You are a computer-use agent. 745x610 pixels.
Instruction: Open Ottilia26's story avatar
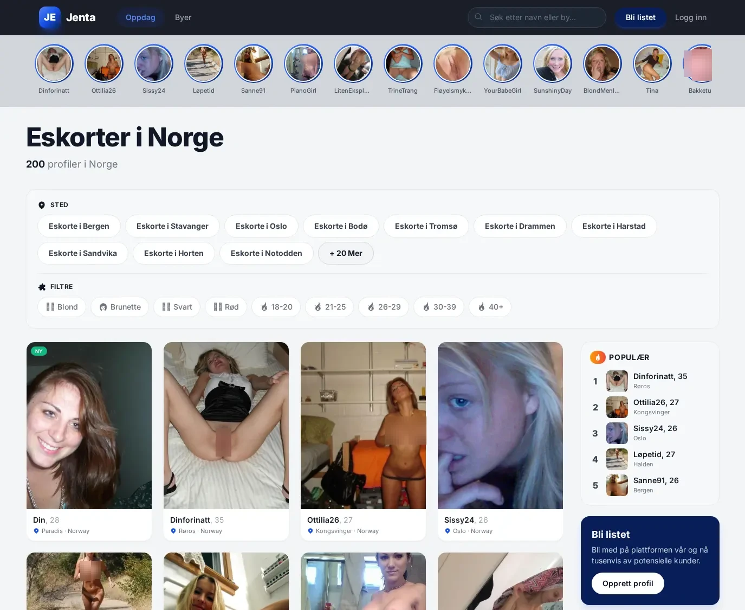[104, 63]
